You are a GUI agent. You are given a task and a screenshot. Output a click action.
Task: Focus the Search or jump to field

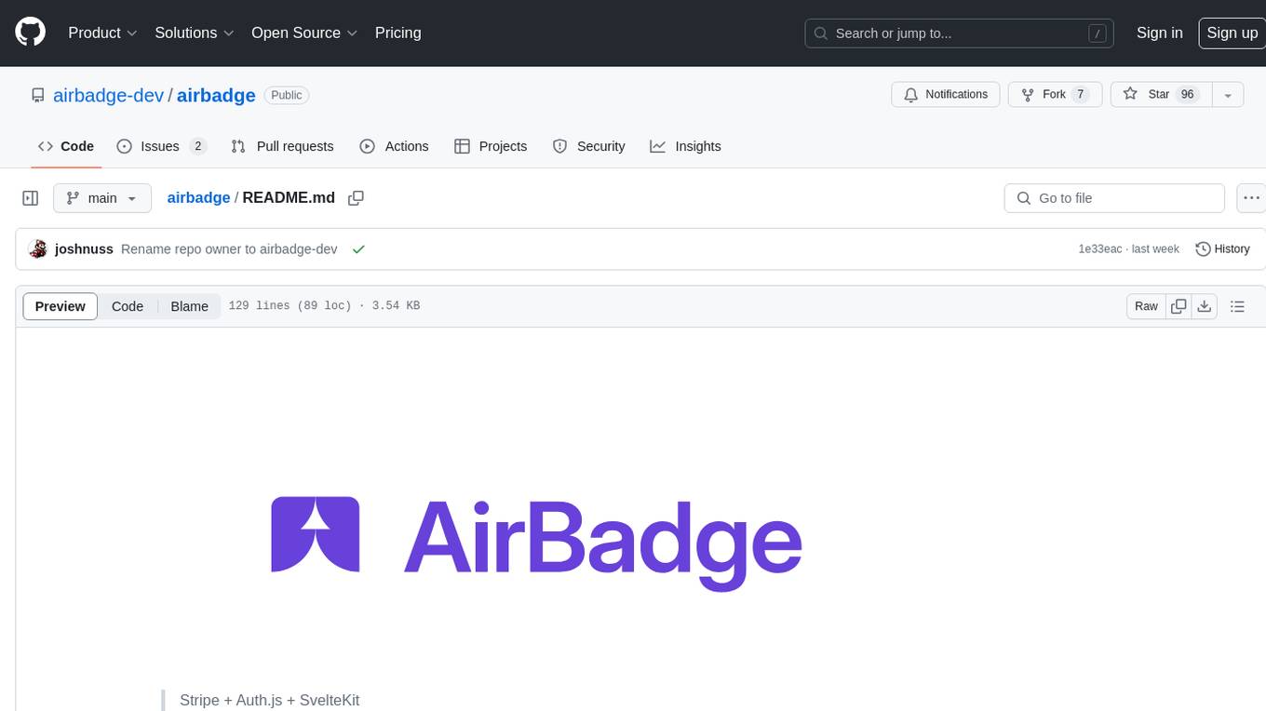pos(961,34)
